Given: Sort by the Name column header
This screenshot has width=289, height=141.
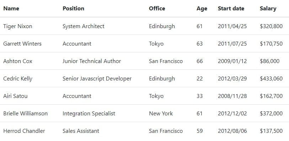Looking at the screenshot, I should pos(11,9).
